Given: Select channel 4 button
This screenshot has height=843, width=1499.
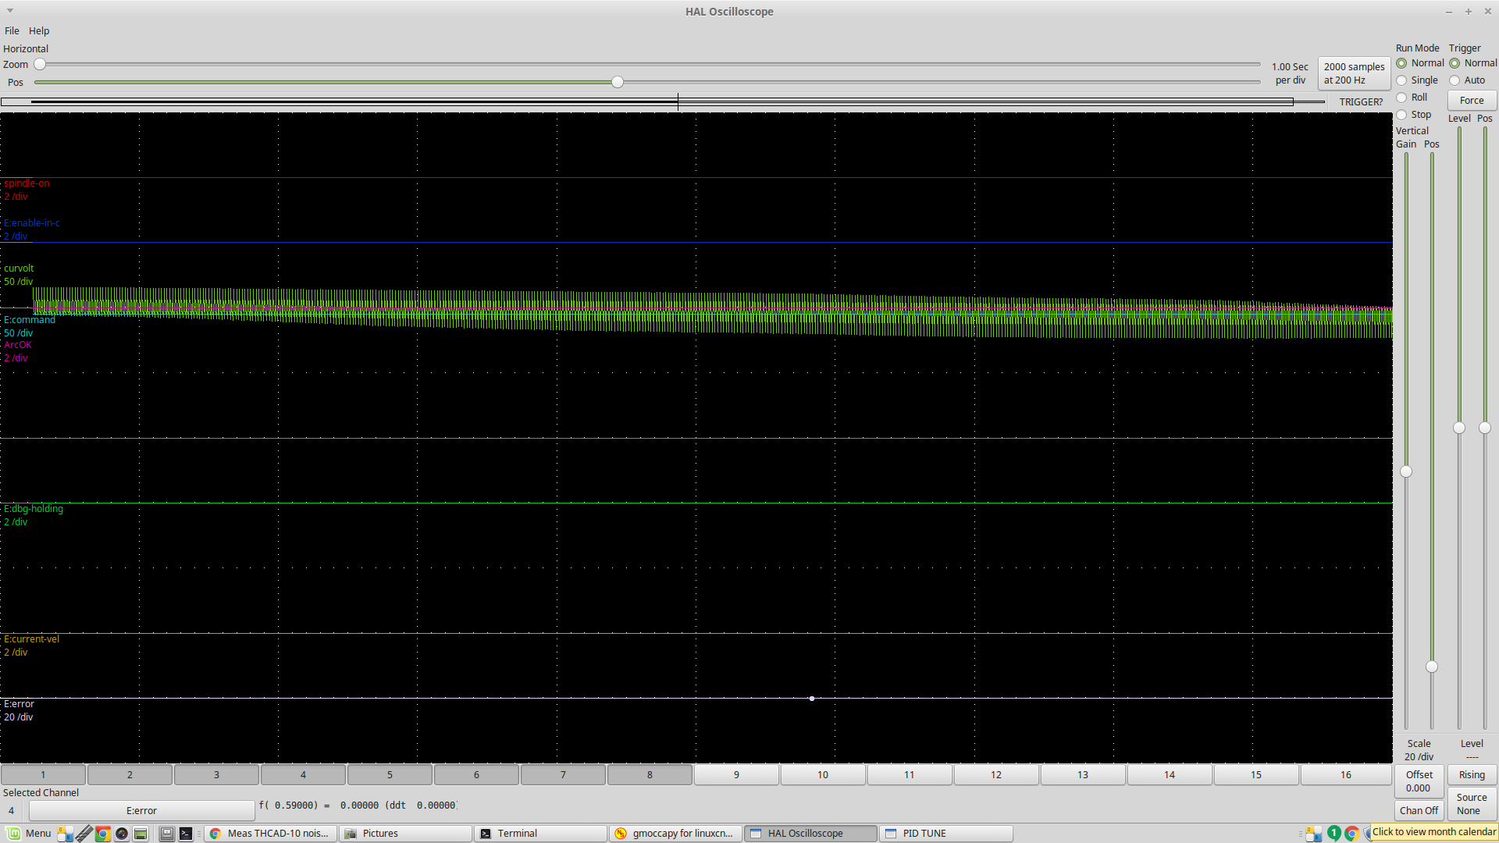Looking at the screenshot, I should click(303, 775).
